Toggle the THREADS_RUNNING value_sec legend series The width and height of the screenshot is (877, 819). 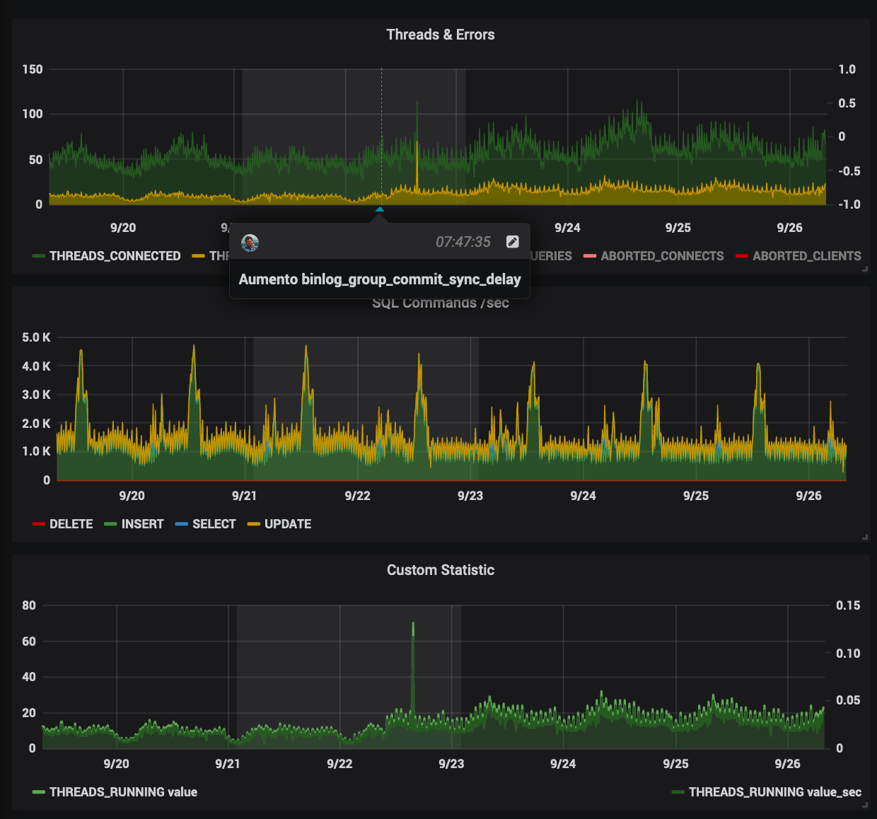pos(775,792)
